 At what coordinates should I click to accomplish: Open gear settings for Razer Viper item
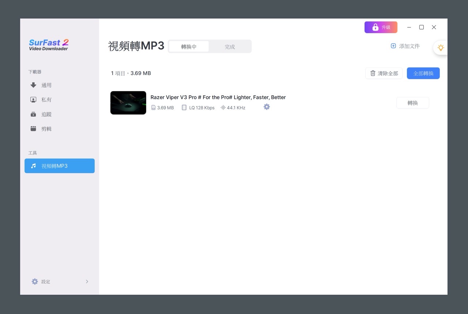267,107
